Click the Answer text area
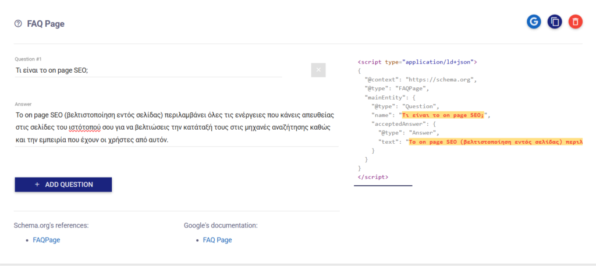Viewport: 596px width, 266px height. tap(176, 127)
